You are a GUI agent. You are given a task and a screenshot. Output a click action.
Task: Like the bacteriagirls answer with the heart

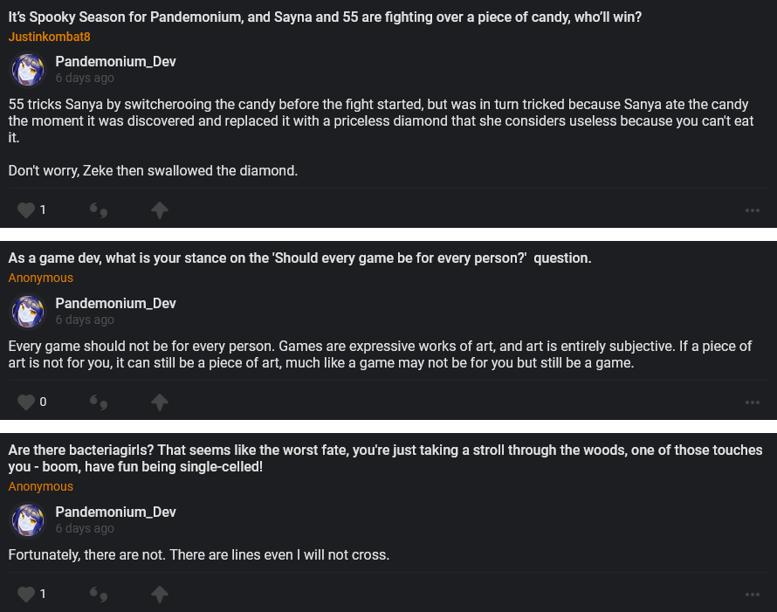26,594
